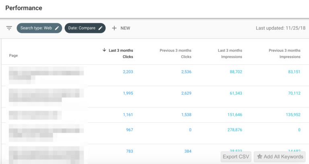Open the filter list icon
The width and height of the screenshot is (309, 164).
coord(9,28)
